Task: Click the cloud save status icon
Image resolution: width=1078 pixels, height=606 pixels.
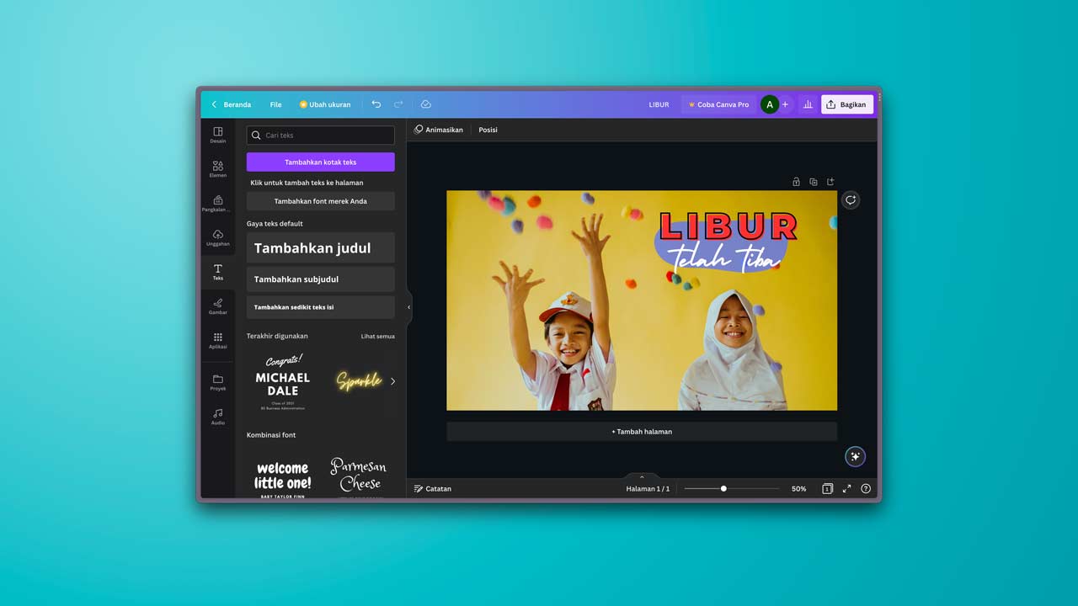Action: pos(425,104)
